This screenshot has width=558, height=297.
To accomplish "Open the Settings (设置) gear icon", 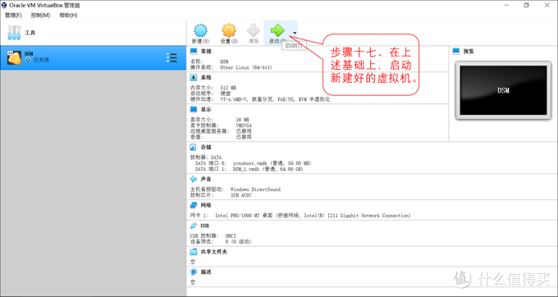I will pyautogui.click(x=229, y=30).
